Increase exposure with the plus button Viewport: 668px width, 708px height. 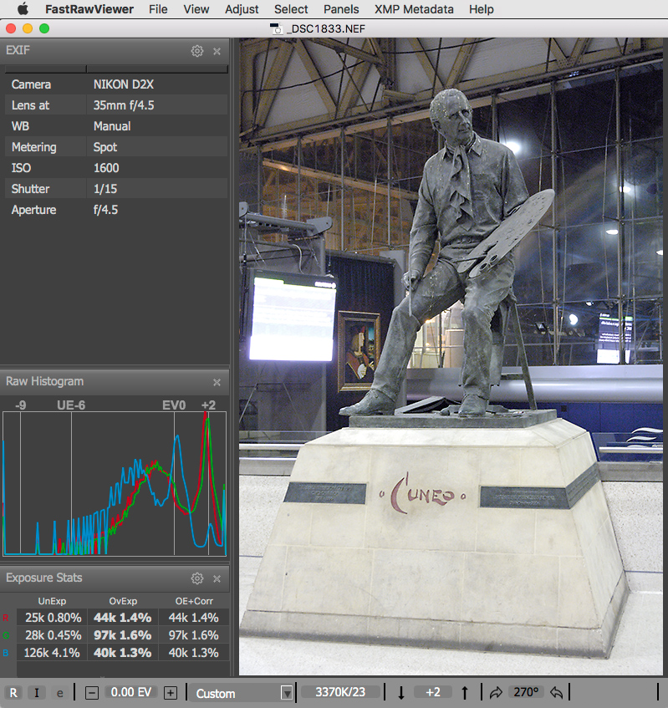pyautogui.click(x=171, y=693)
